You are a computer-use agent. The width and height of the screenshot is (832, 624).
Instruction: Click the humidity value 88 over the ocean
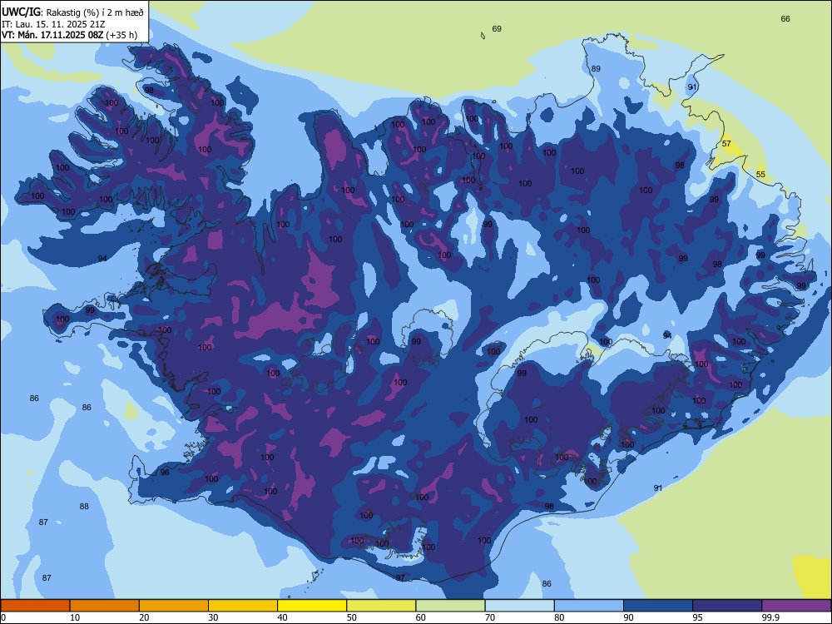click(84, 506)
